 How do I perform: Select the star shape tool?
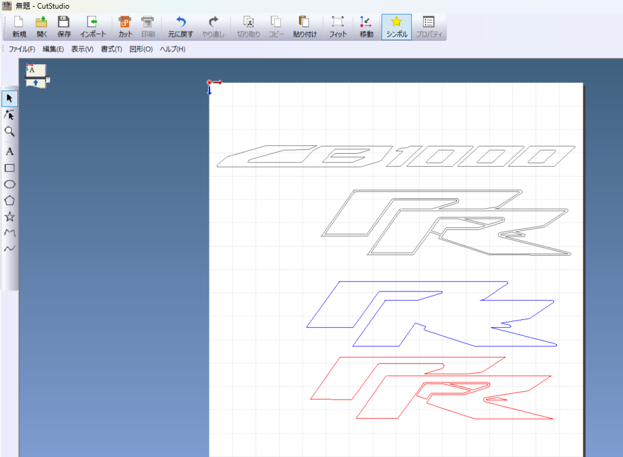[x=9, y=217]
